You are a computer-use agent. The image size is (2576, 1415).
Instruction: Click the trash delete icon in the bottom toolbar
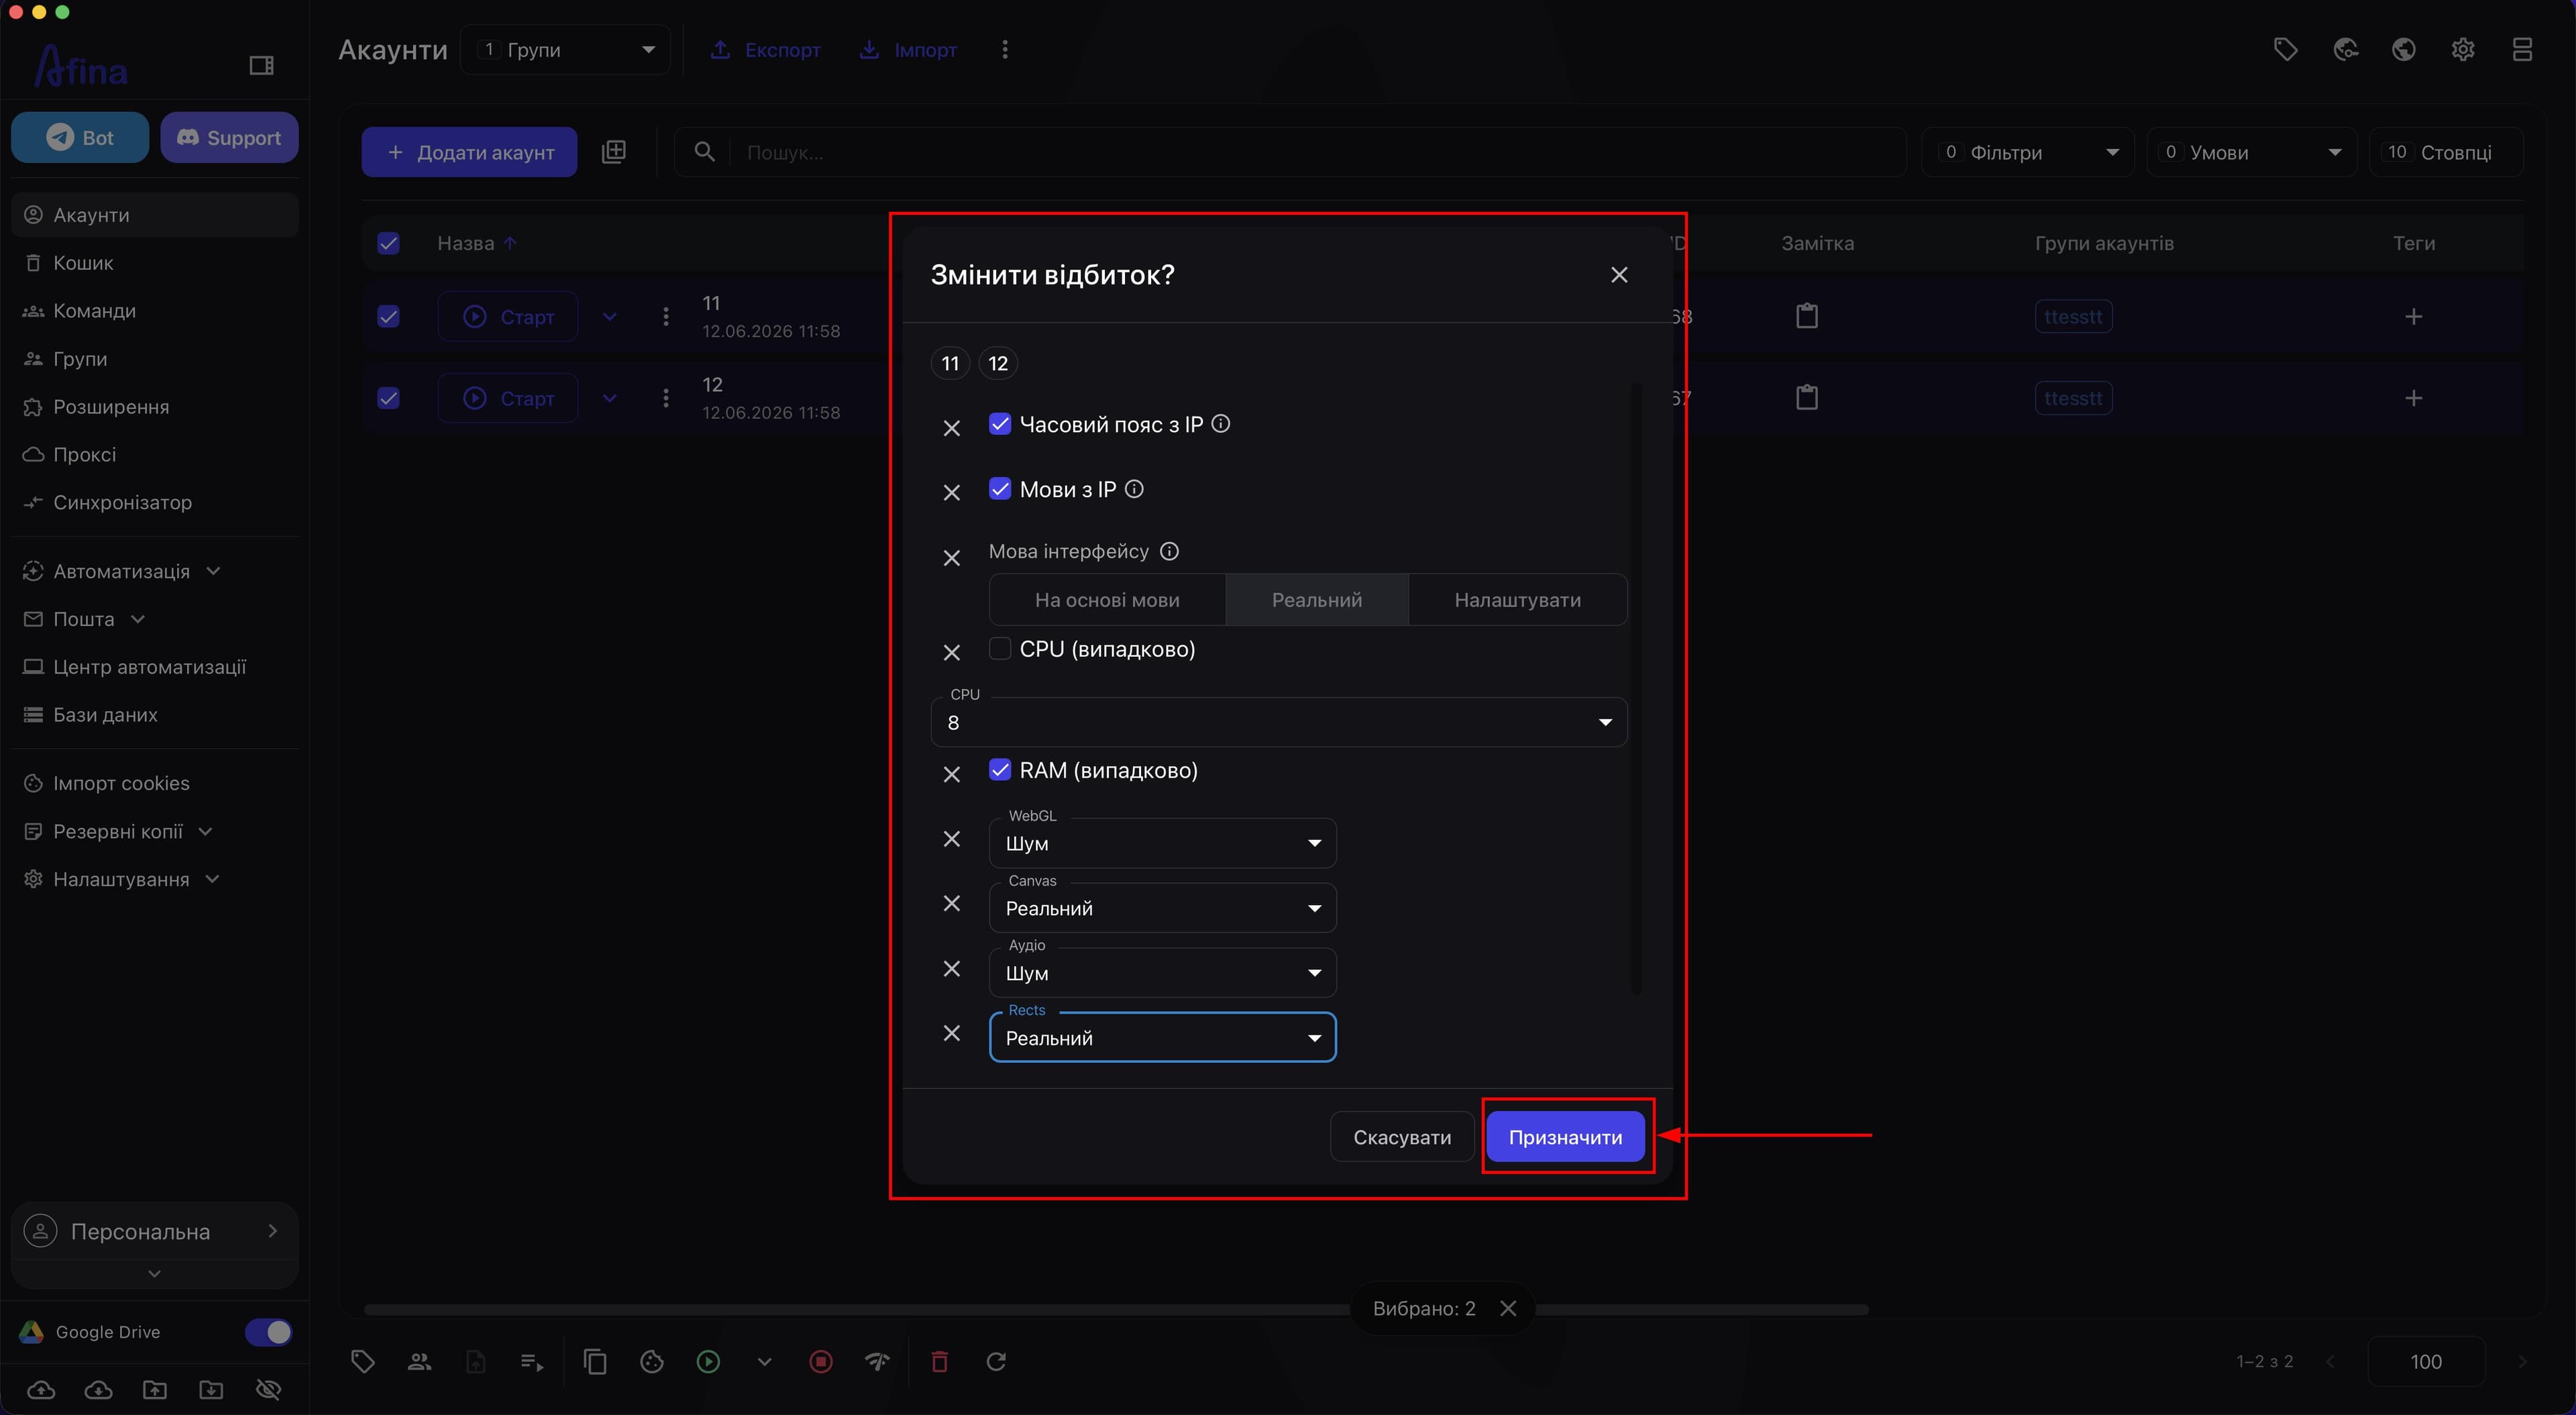[939, 1361]
